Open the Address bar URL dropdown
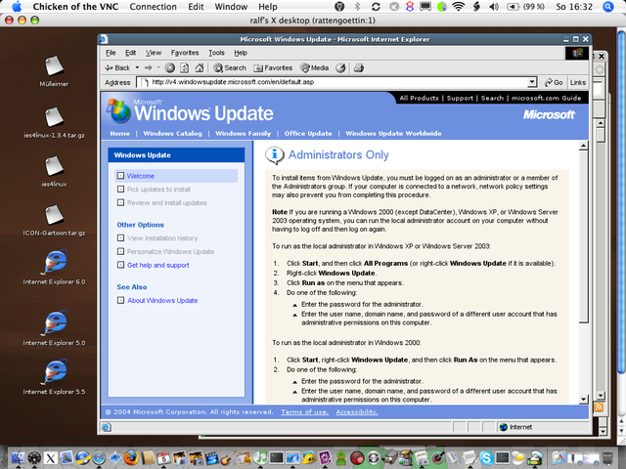Image resolution: width=626 pixels, height=469 pixels. pos(532,82)
